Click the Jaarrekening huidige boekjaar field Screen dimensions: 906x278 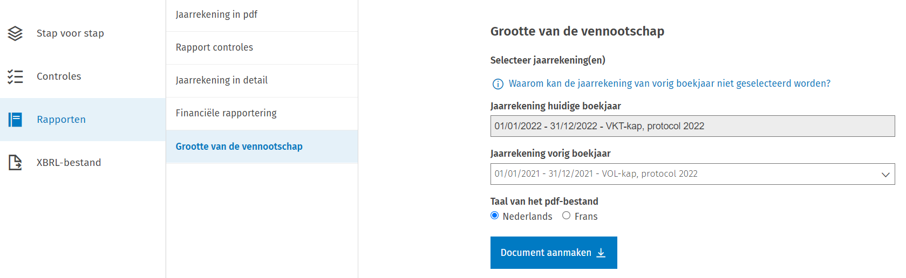tap(692, 126)
